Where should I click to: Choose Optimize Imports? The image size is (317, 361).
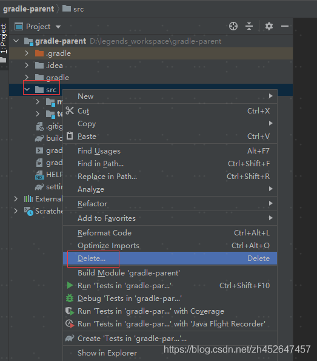(x=170, y=246)
